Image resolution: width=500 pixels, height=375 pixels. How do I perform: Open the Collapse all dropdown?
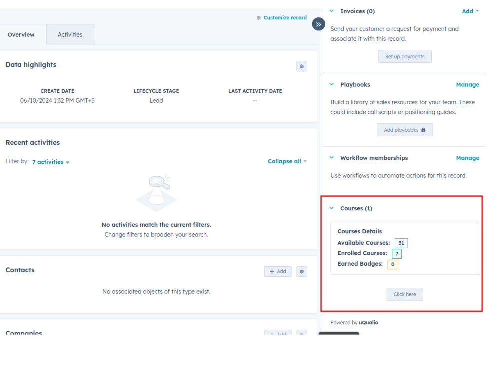287,161
